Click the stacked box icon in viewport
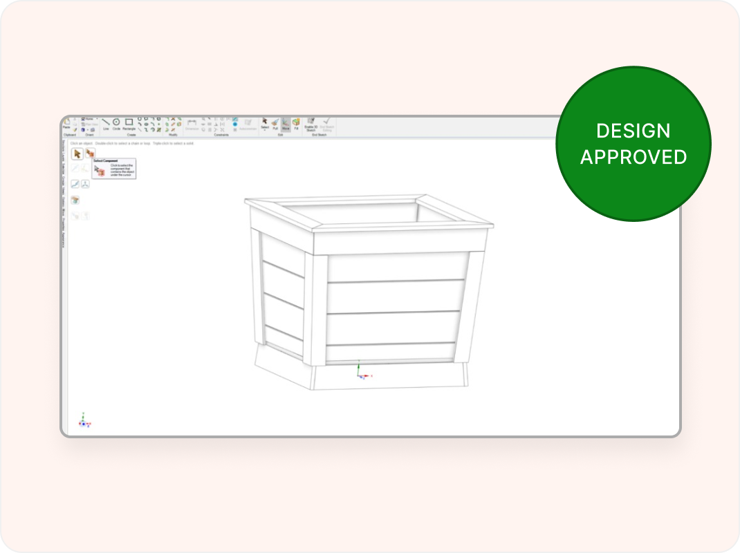This screenshot has height=553, width=740. [x=75, y=200]
